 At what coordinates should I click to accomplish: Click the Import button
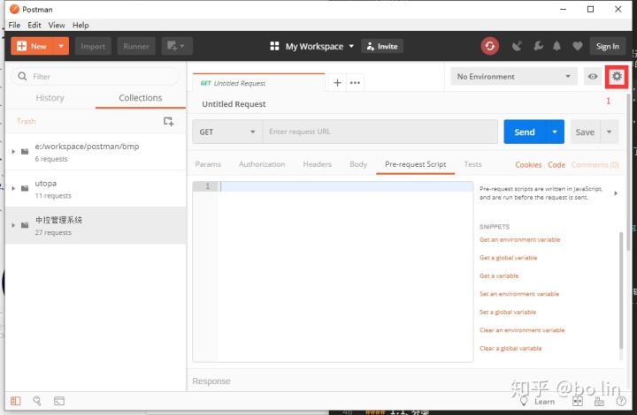pyautogui.click(x=93, y=46)
